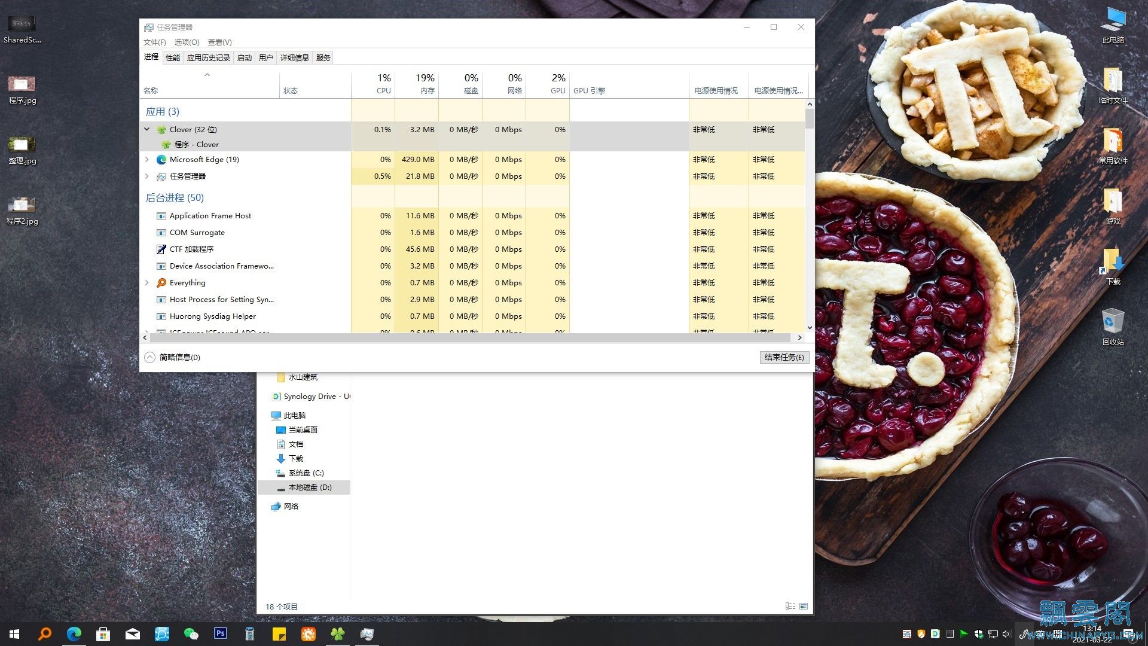
Task: Click the Application Frame Host icon
Action: [x=161, y=216]
